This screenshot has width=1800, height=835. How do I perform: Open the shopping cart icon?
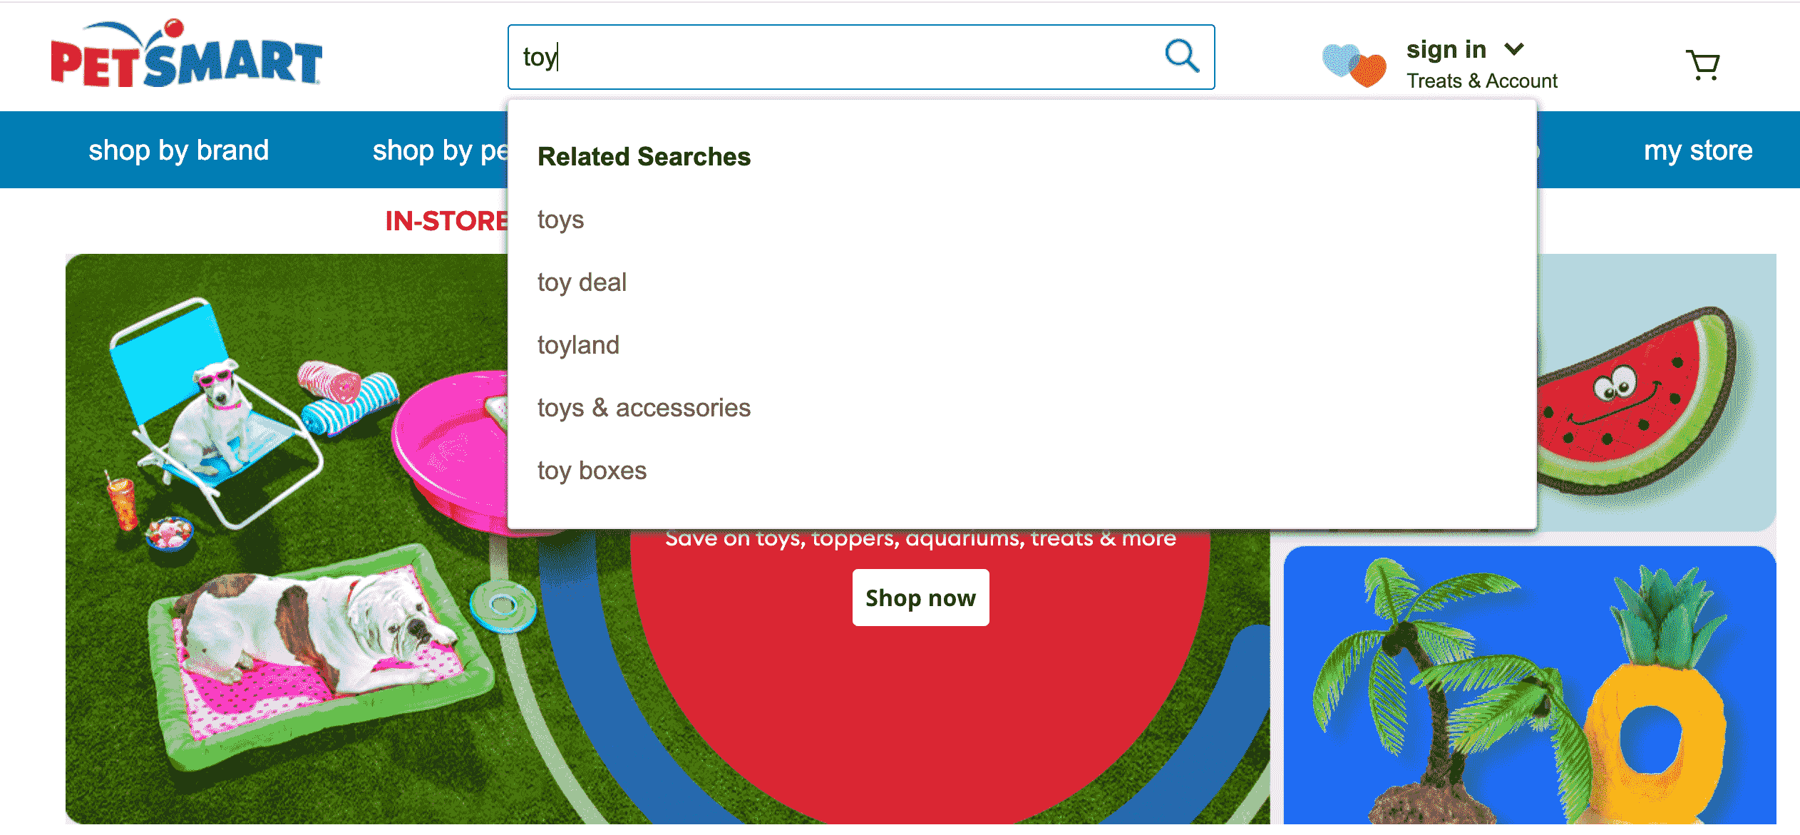1703,66
